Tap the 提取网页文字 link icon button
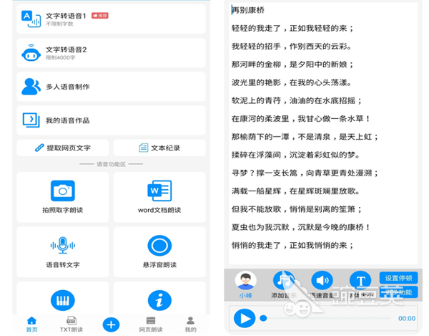This screenshot has width=429, height=336. click(63, 148)
